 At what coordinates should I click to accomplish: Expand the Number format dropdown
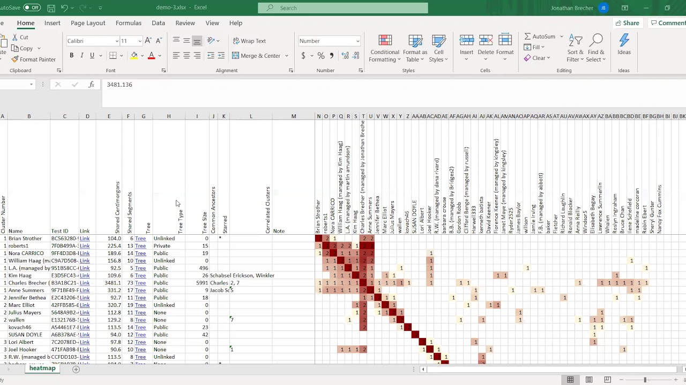click(357, 41)
